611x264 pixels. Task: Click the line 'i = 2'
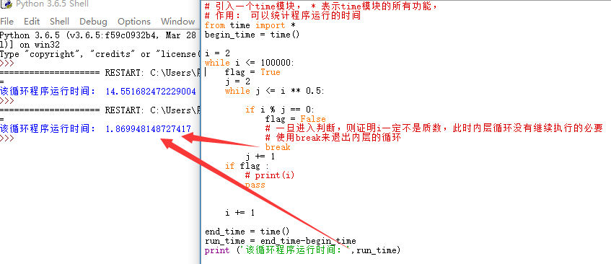[x=216, y=53]
